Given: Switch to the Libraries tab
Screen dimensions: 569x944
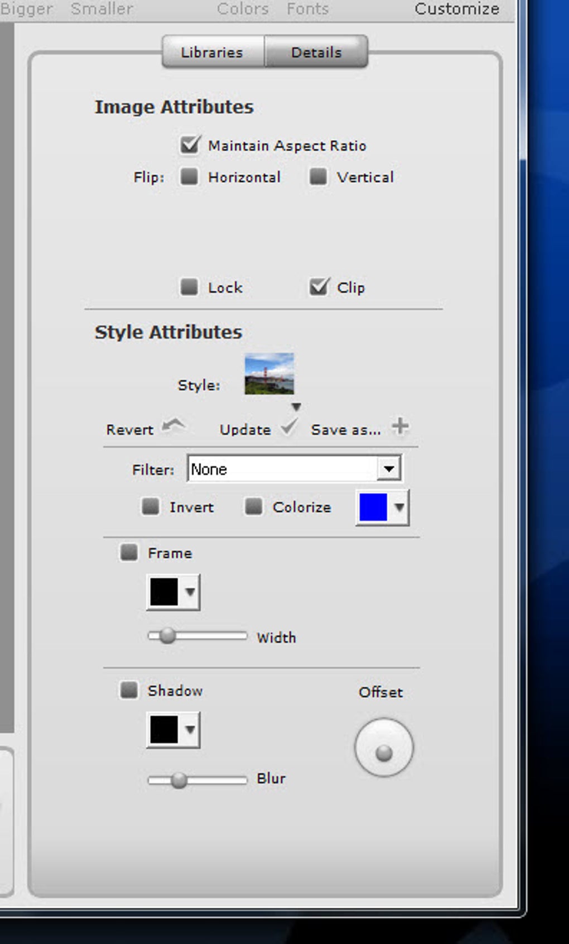Looking at the screenshot, I should pos(212,52).
